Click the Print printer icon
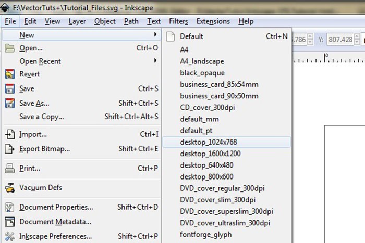The image size is (365, 243). click(9, 169)
